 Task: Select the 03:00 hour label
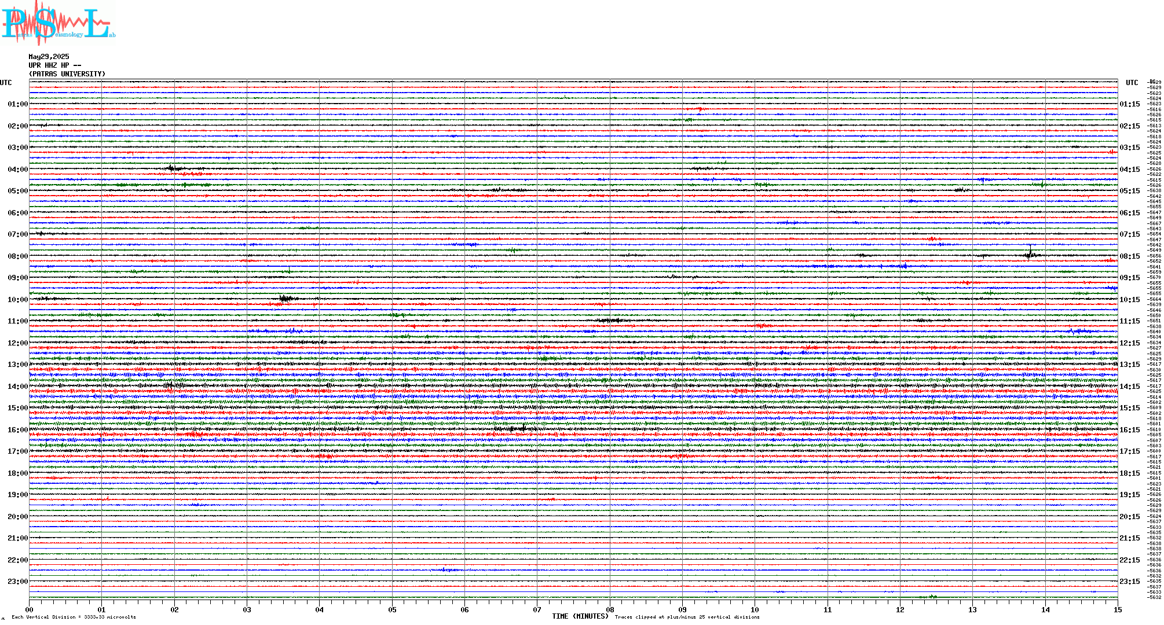(x=18, y=148)
